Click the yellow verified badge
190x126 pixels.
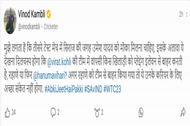pyautogui.click(x=48, y=14)
